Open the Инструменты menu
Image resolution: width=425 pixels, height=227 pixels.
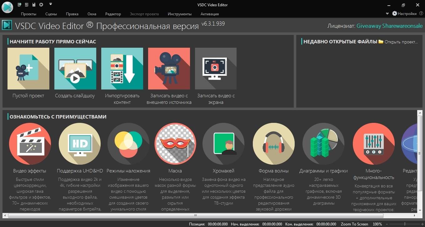pyautogui.click(x=180, y=14)
